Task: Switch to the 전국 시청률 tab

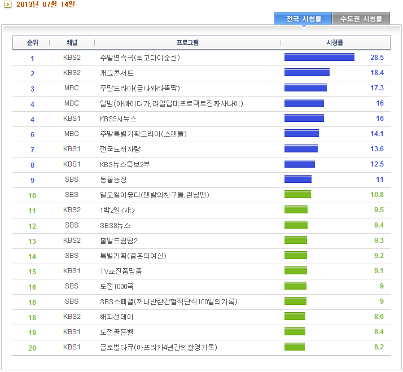Action: coord(303,19)
